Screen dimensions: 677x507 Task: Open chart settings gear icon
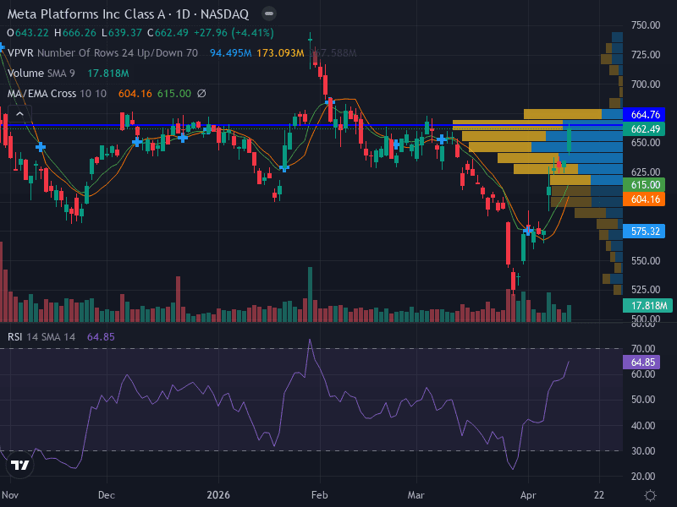pyautogui.click(x=650, y=495)
